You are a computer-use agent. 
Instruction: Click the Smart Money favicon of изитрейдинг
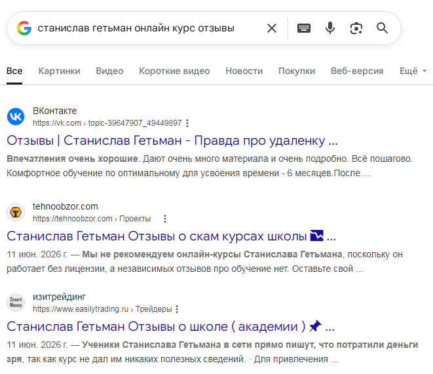16,303
